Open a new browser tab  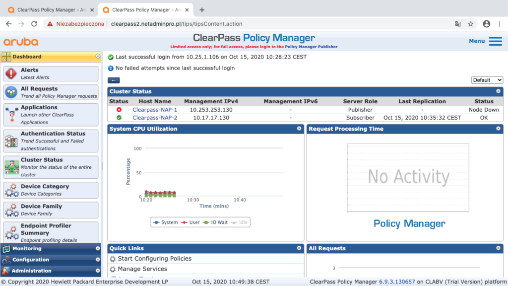[x=202, y=10]
